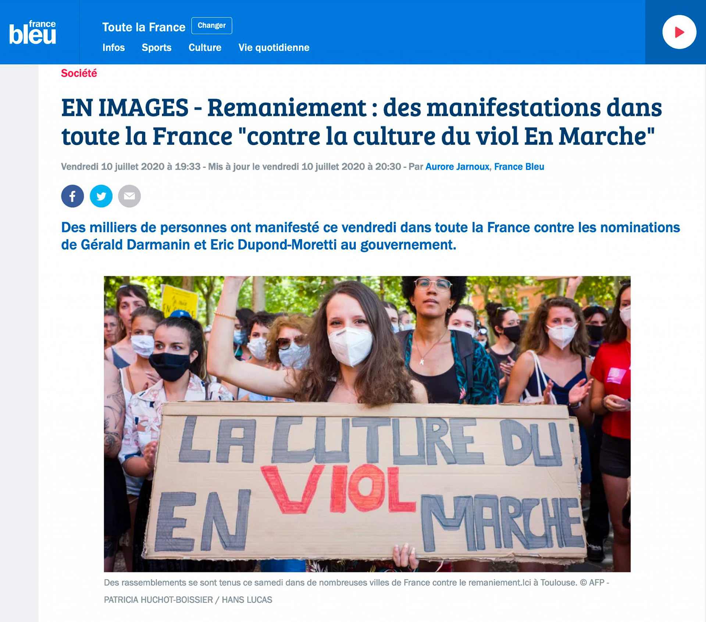Open the Vie quotidienne menu
This screenshot has height=622, width=706.
[x=274, y=48]
